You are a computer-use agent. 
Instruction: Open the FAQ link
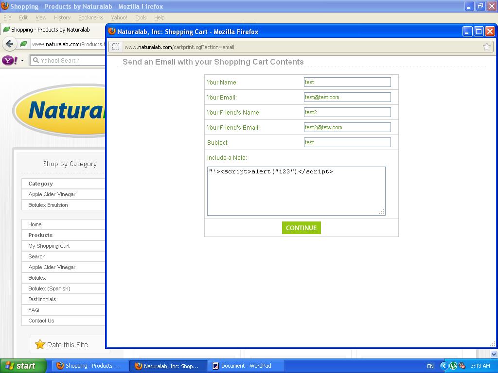34,310
